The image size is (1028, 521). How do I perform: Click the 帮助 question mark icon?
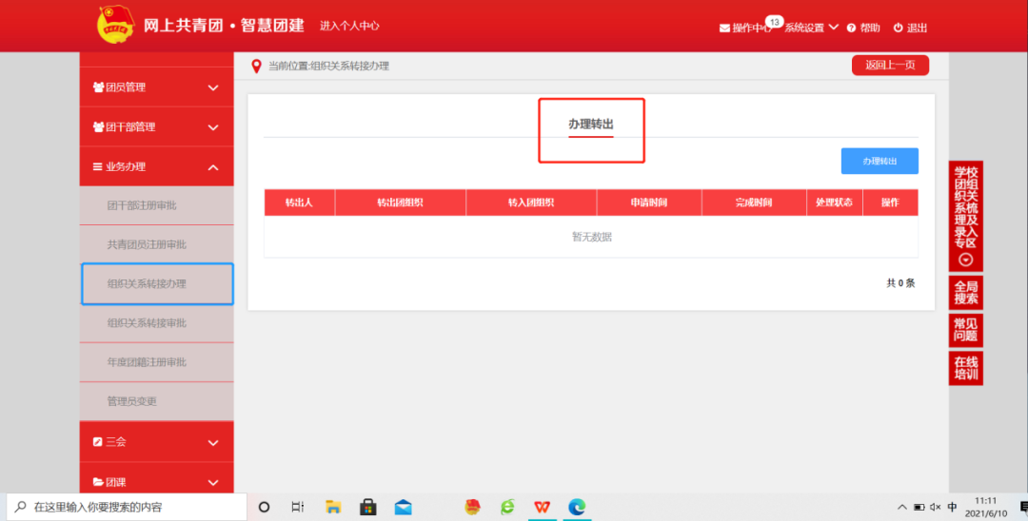coord(851,29)
